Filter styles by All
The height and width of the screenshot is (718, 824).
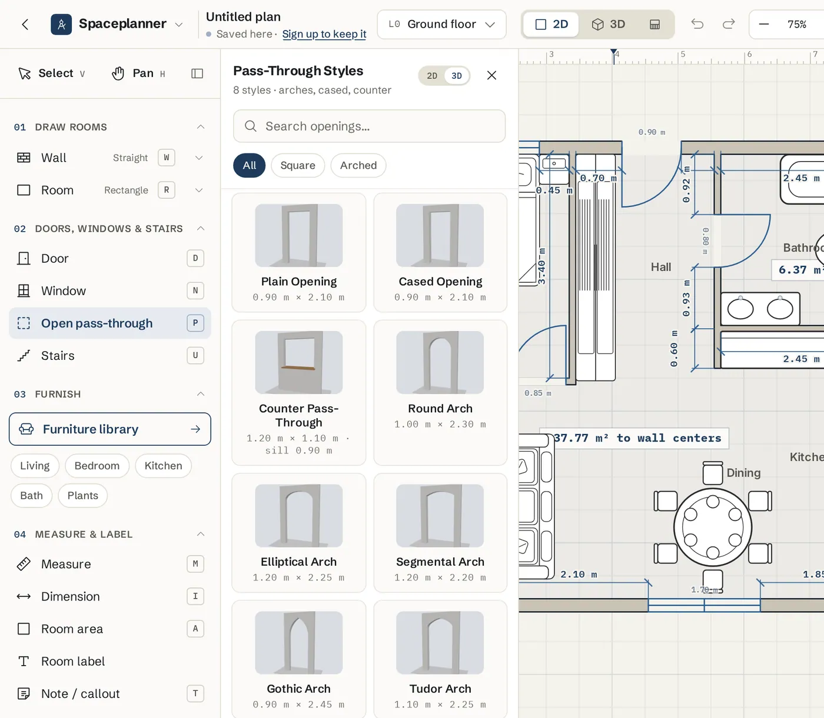point(250,165)
